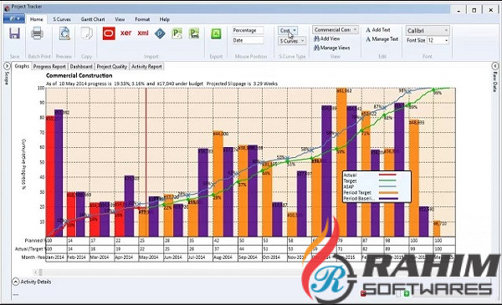Viewport: 502px width, 305px height.
Task: Click the Sep-2014 month cell
Action: click(x=249, y=257)
